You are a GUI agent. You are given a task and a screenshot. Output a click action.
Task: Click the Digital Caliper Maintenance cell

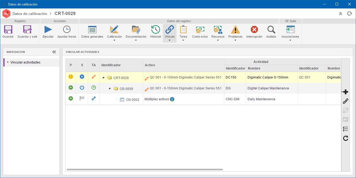point(272,88)
